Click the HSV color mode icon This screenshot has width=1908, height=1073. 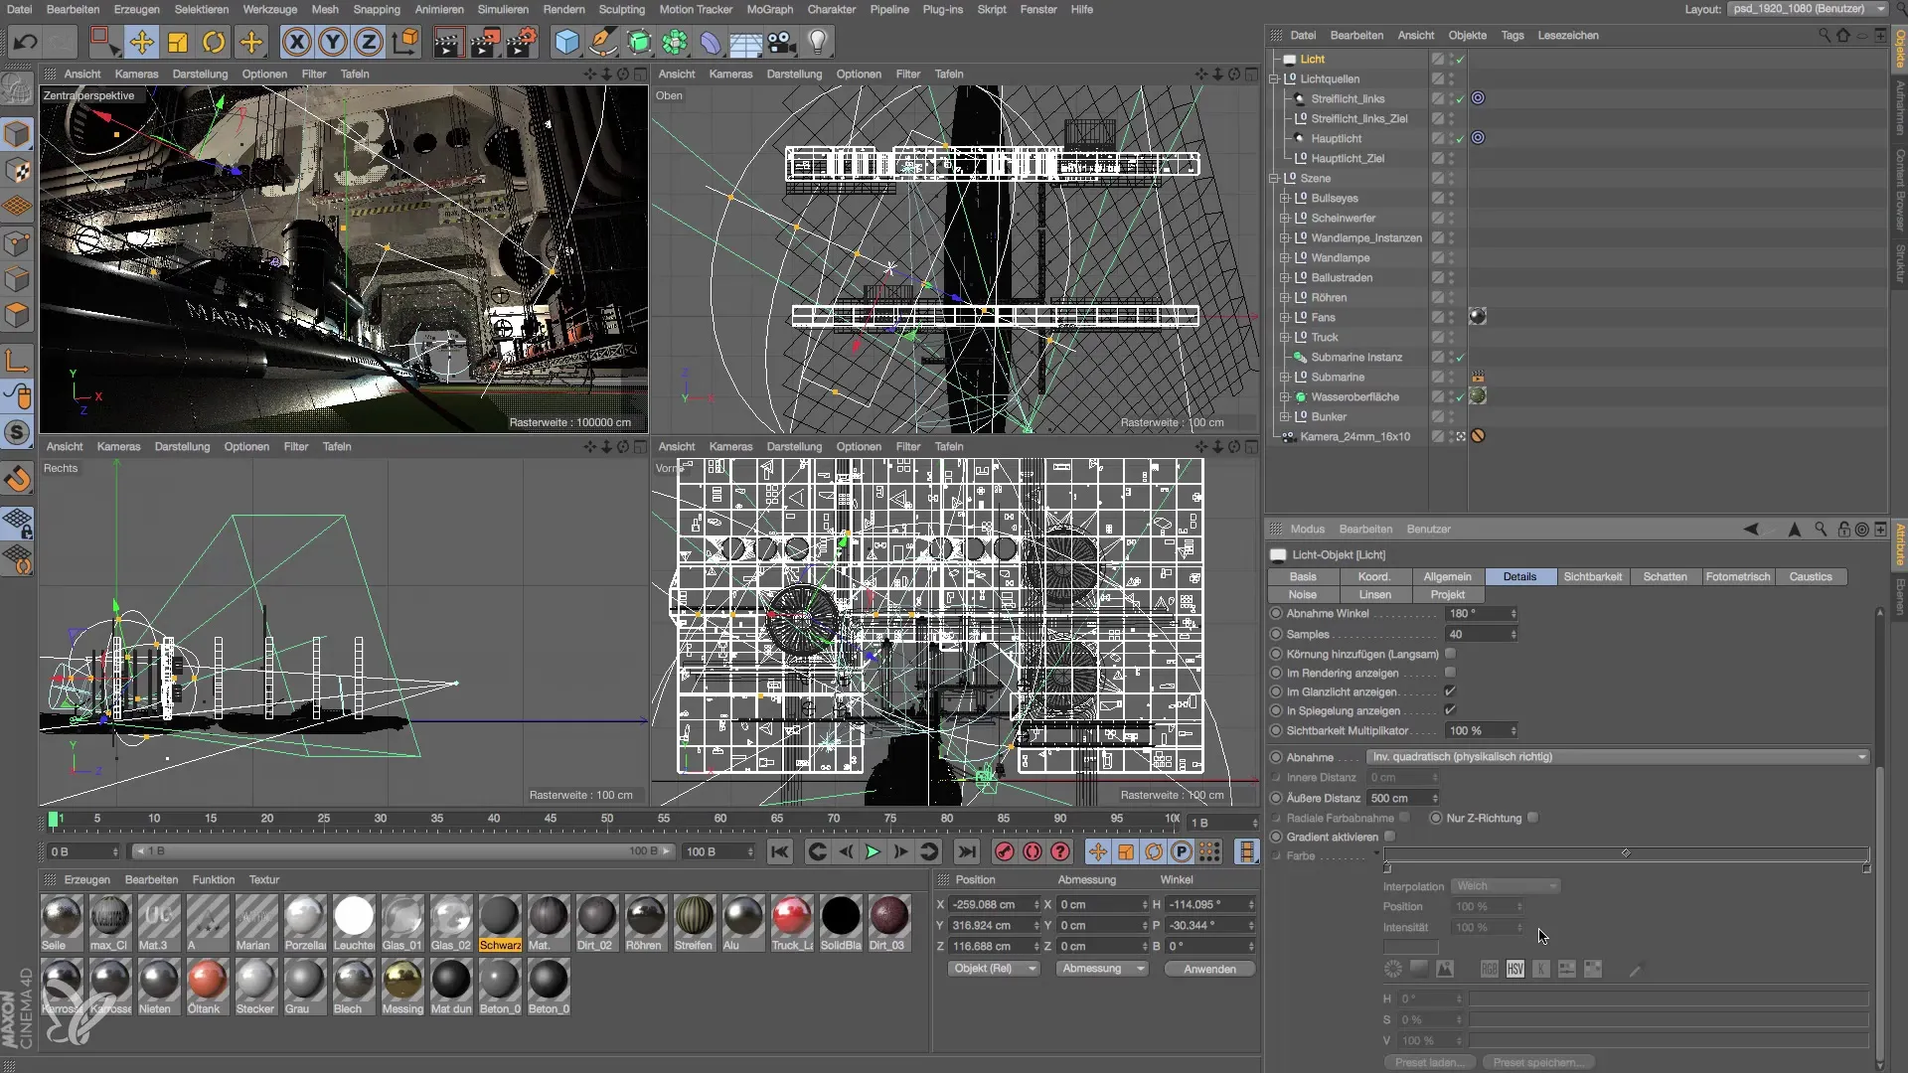(x=1514, y=969)
